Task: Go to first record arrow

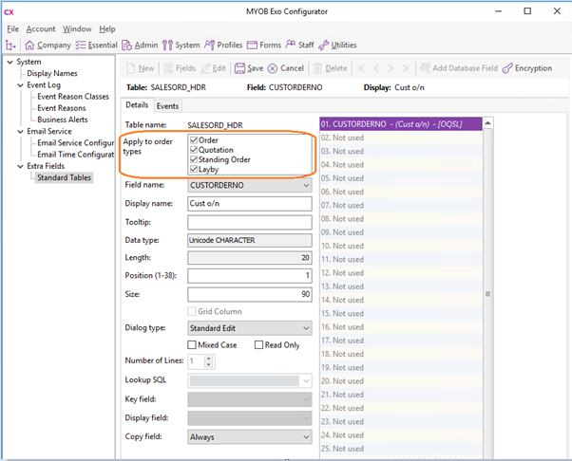Action: [361, 68]
